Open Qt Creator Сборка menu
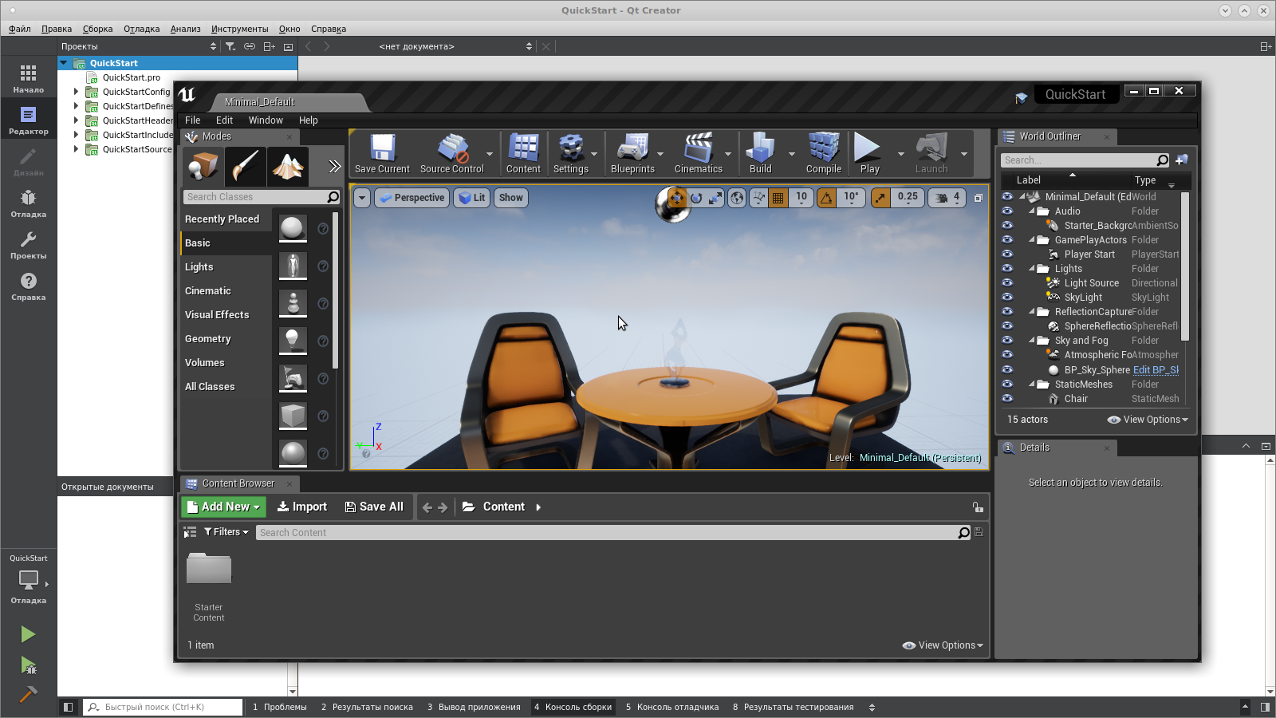 click(97, 29)
